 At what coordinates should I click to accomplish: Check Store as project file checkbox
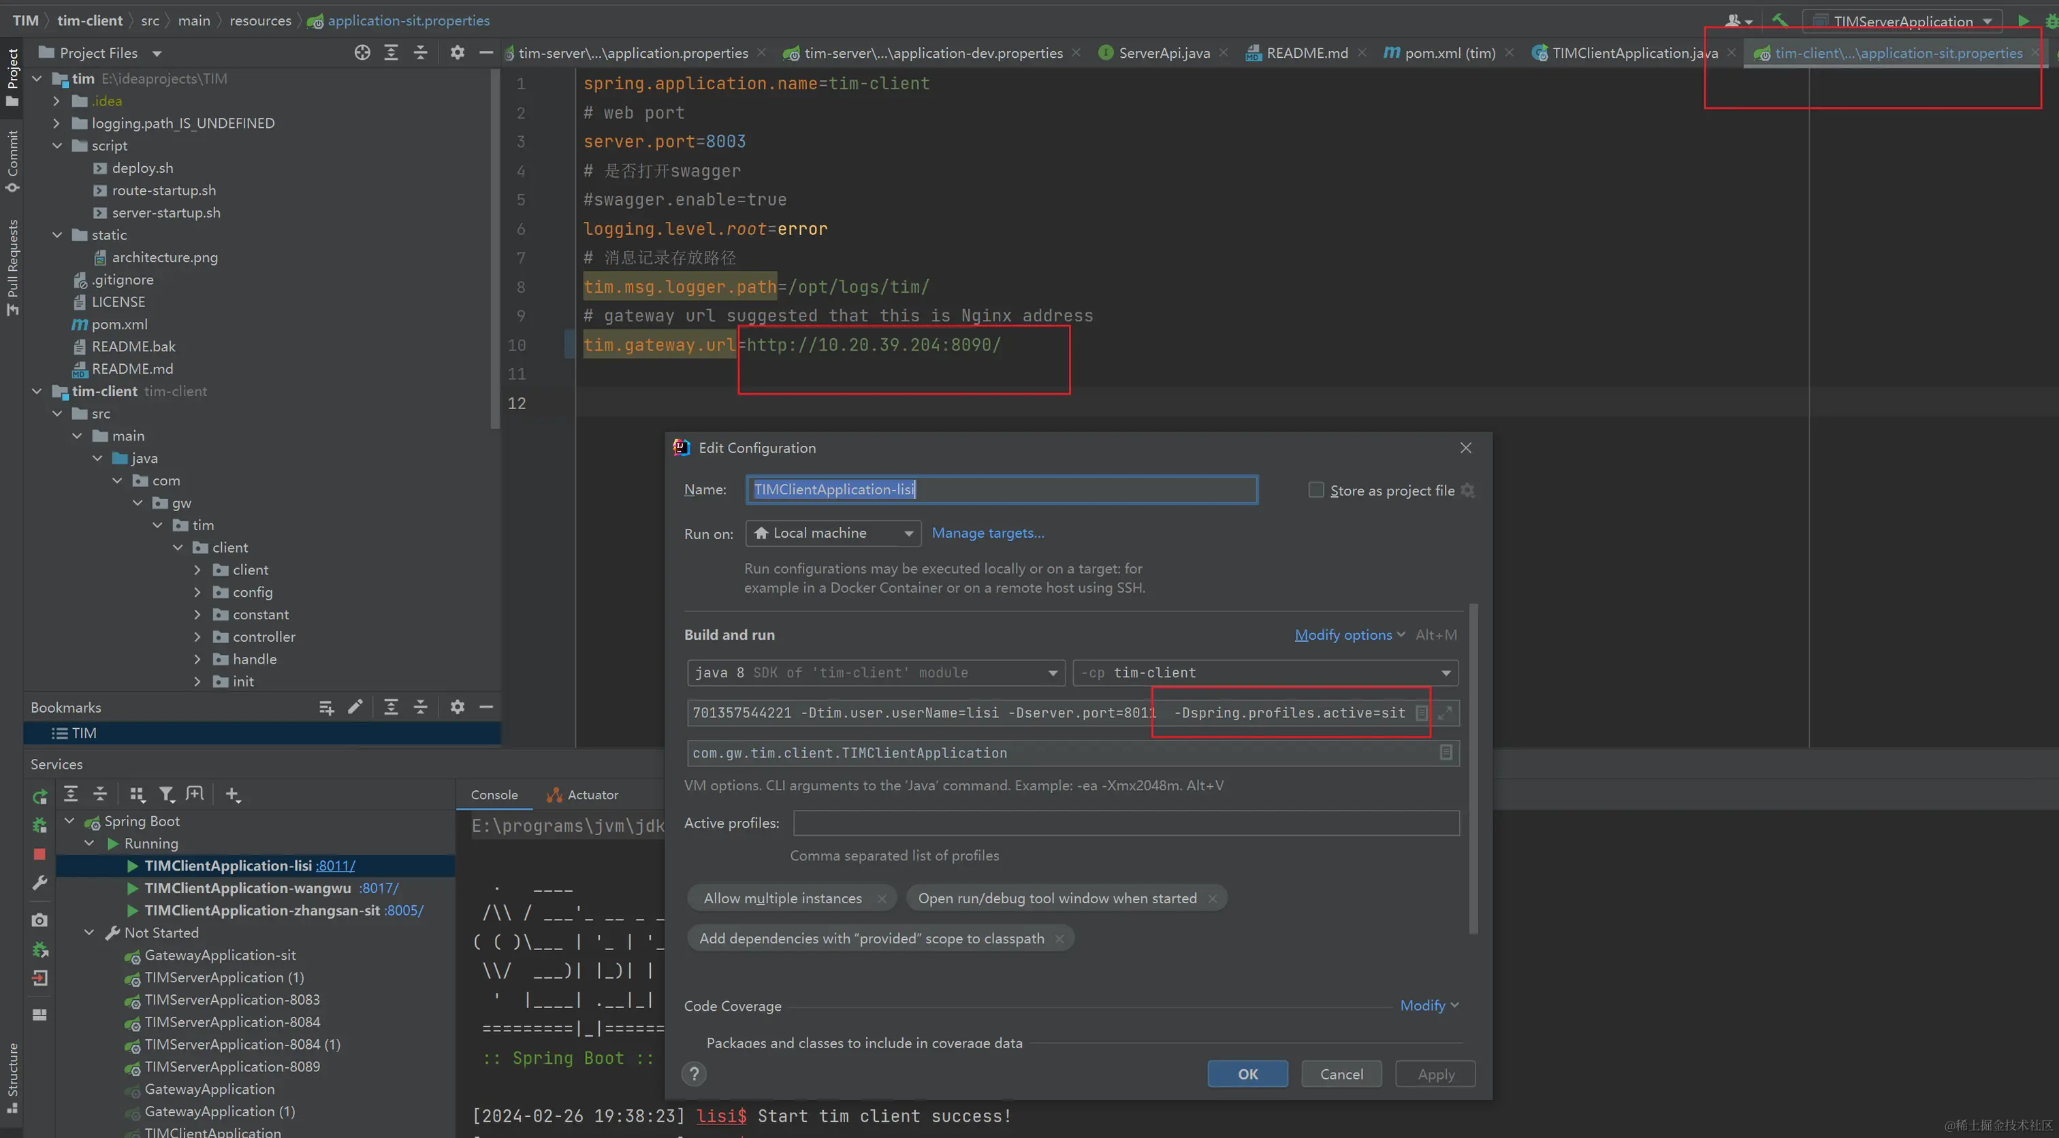click(x=1315, y=490)
